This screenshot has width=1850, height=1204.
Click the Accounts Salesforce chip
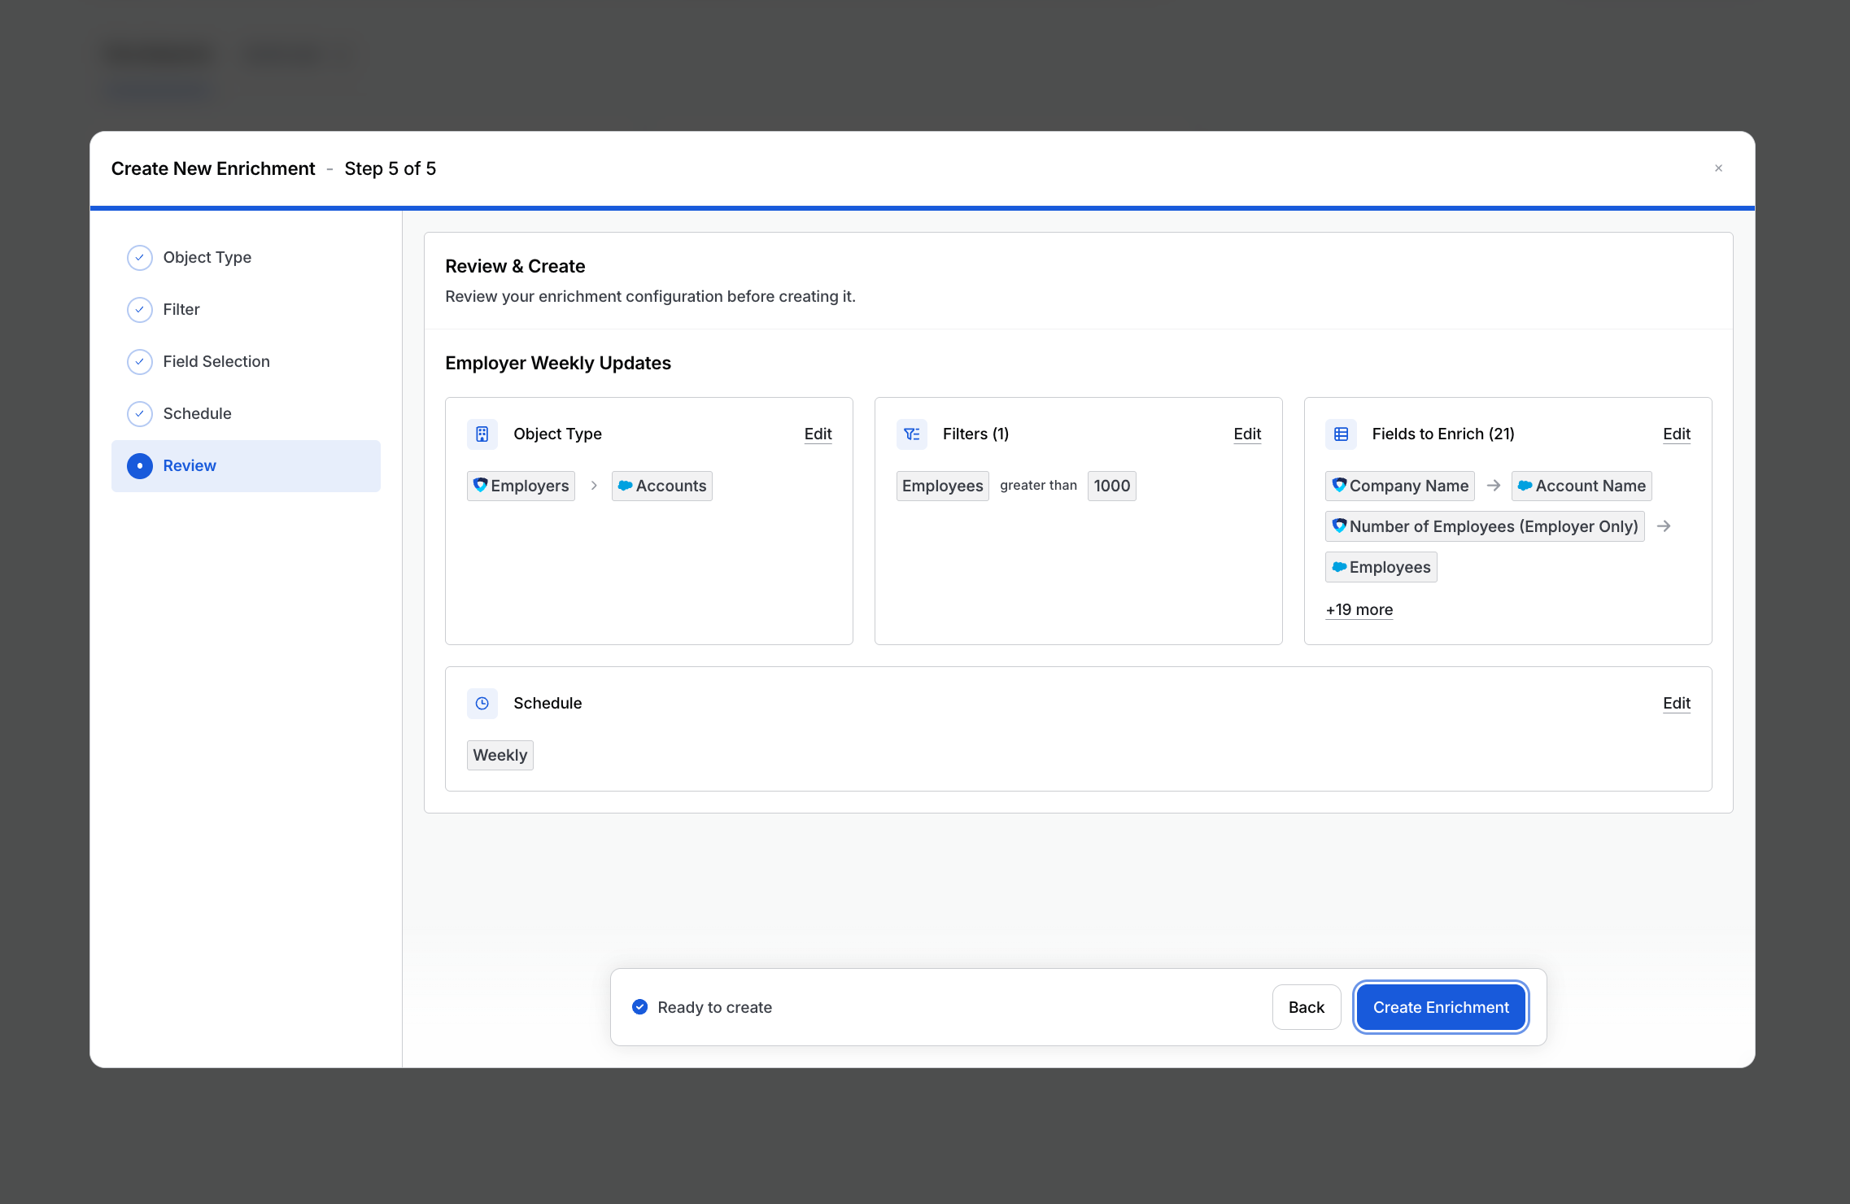point(662,486)
